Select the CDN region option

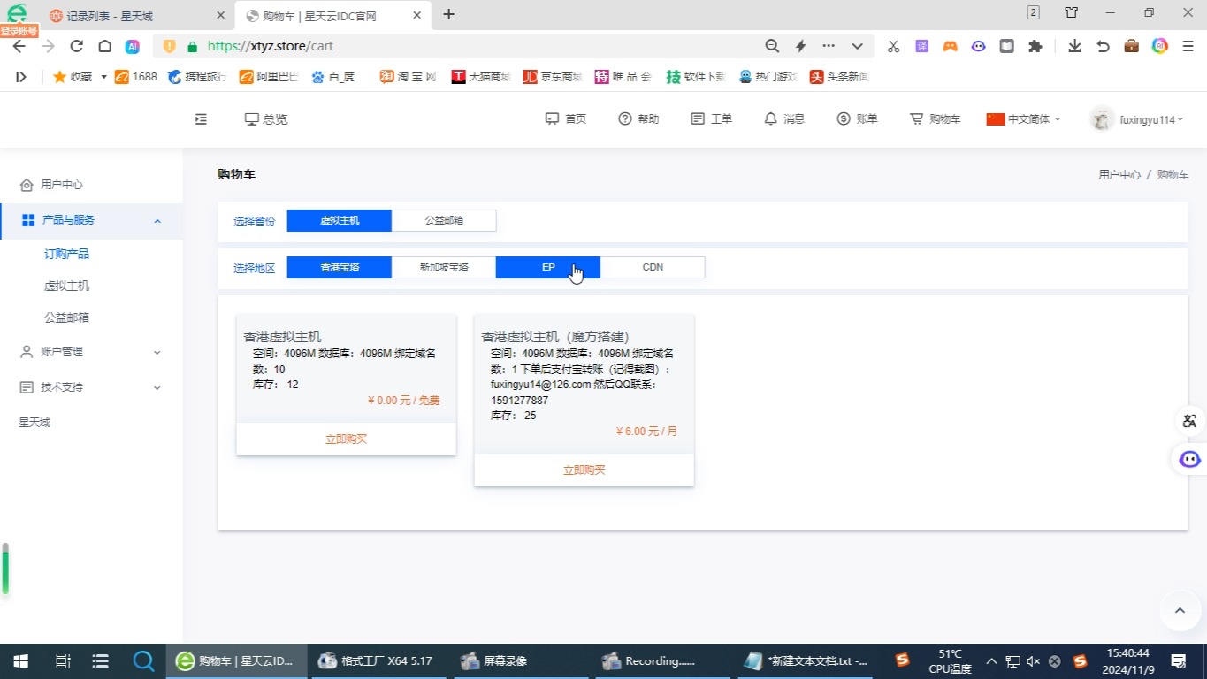652,266
